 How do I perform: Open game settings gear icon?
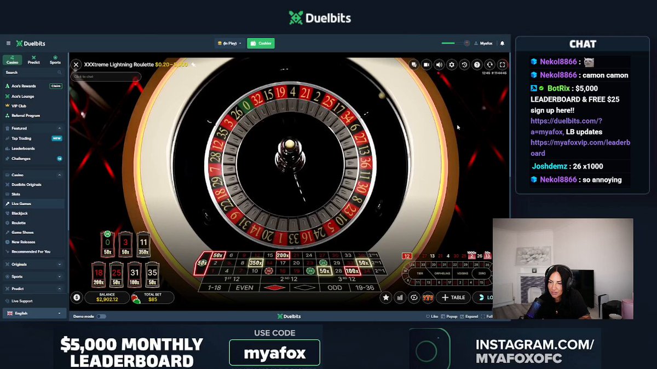(452, 65)
